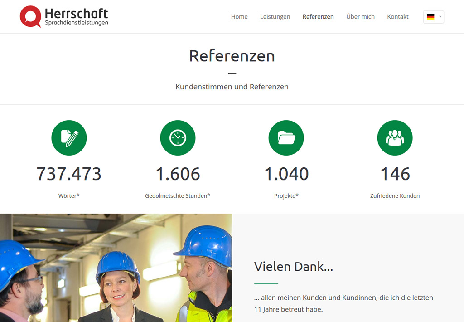Viewport: 464px width, 322px height.
Task: Click the 737.473 words counter
Action: pyautogui.click(x=69, y=174)
